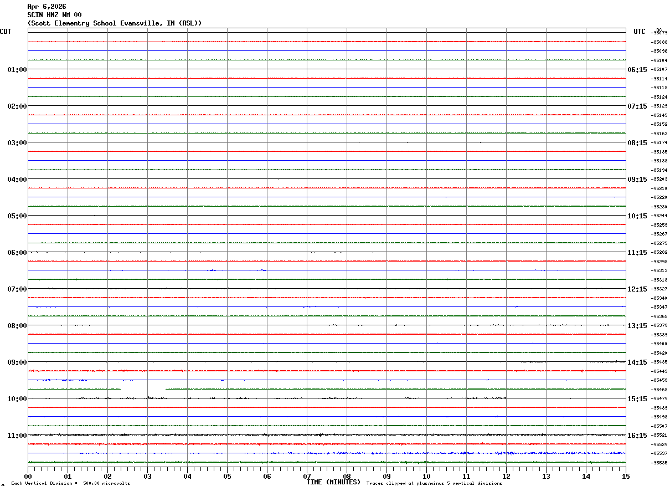Select the "14:15" UTC time label
Screen dimensions: 670x491
pos(637,362)
